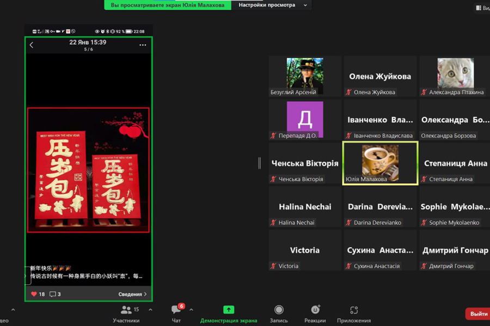The height and width of the screenshot is (326, 490).
Task: Leave the meeting with Выйти
Action: 478,314
